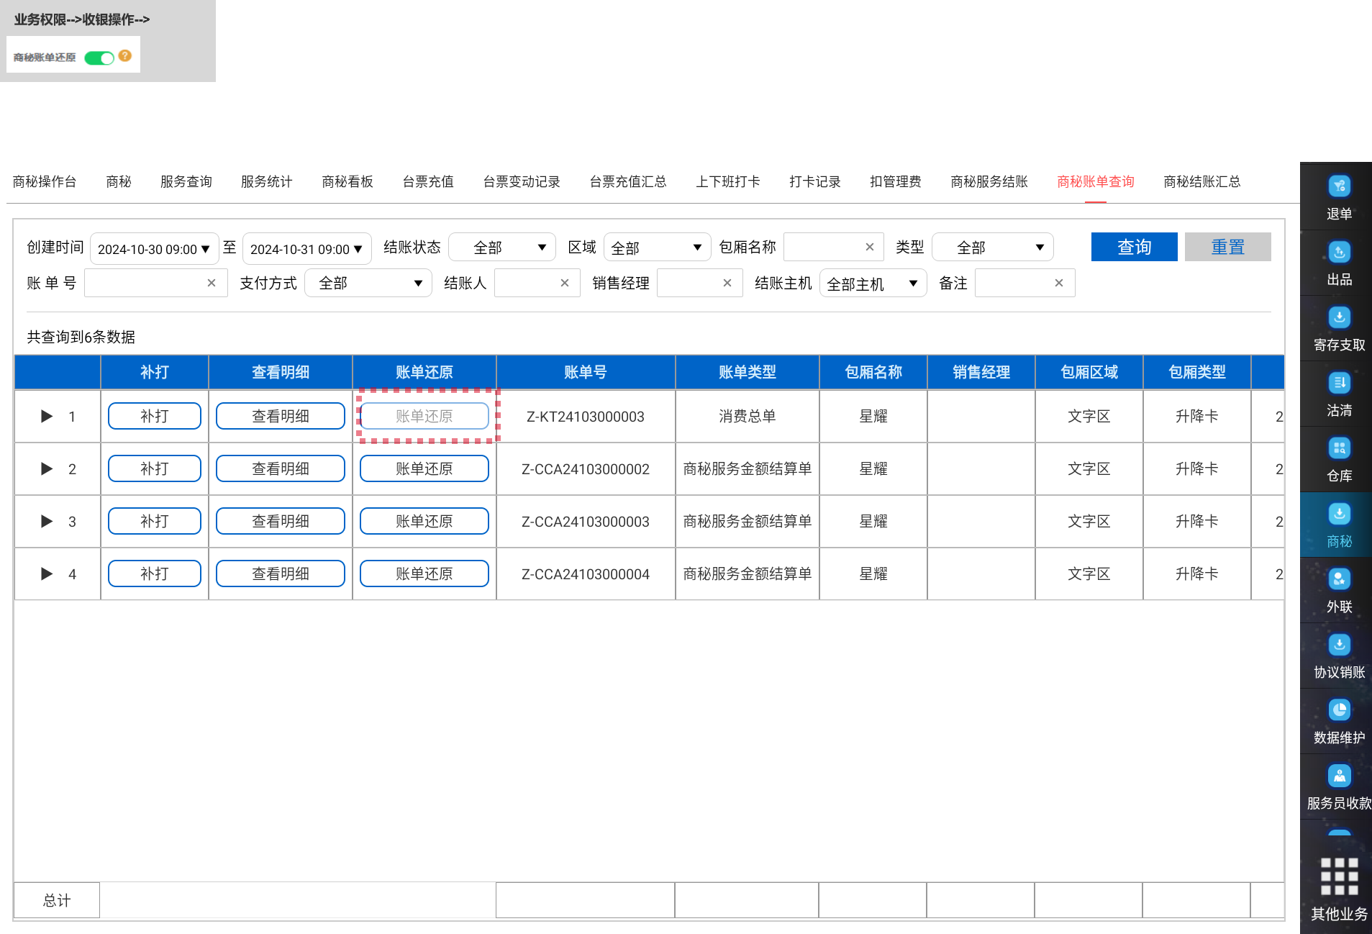Screen dimensions: 1372x934
Task: Select the Z-KT24103000003 bill number cell
Action: coord(586,417)
